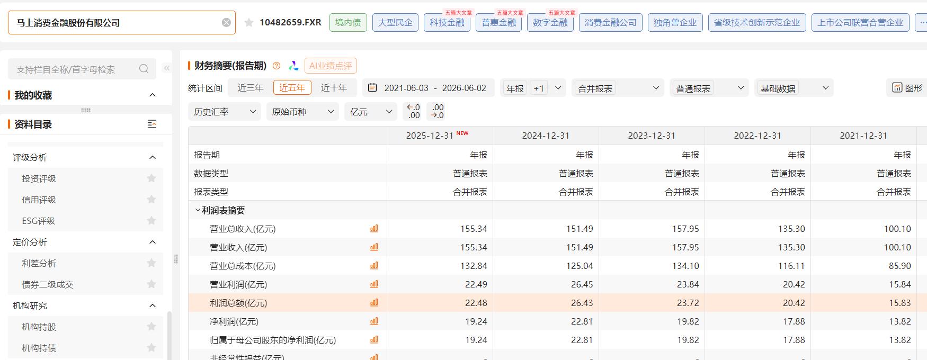This screenshot has width=927, height=360.
Task: Open the 历史汇率 dropdown
Action: 225,112
